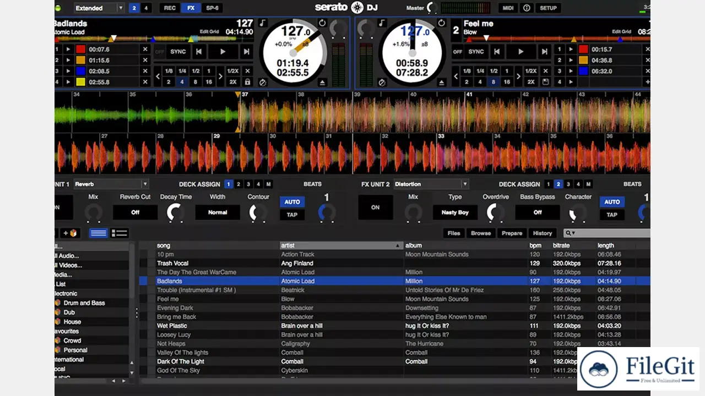Eject track from the left deck
Screen dimensions: 705x396
click(x=322, y=82)
